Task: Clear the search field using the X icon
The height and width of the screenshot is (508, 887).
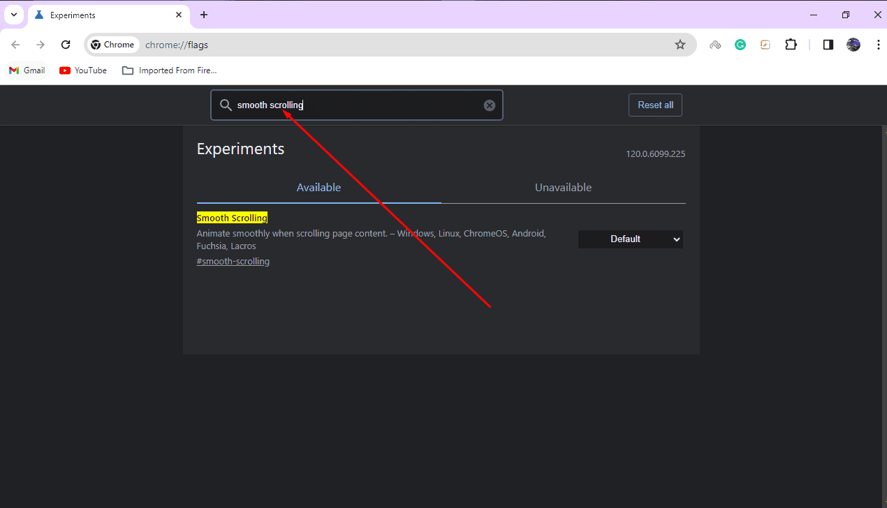Action: click(x=489, y=105)
